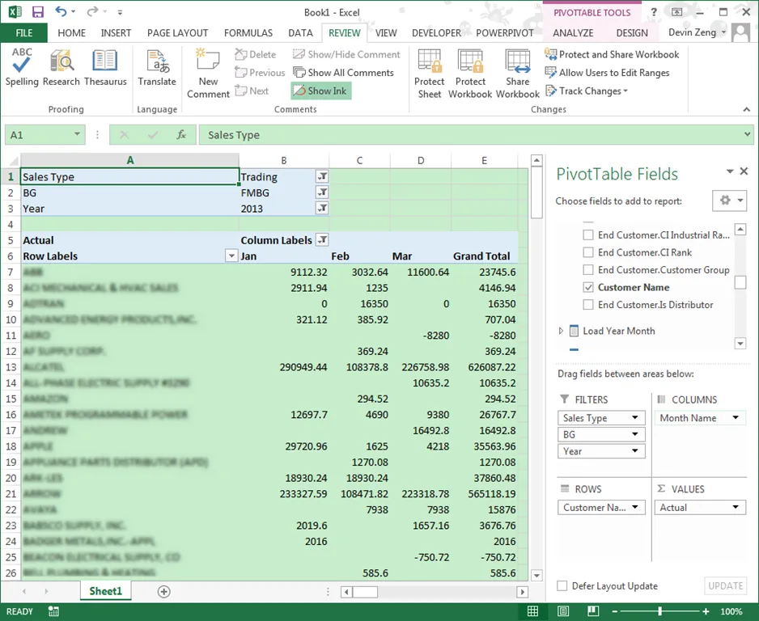The image size is (759, 621).
Task: Go to Previous comment
Action: (260, 73)
